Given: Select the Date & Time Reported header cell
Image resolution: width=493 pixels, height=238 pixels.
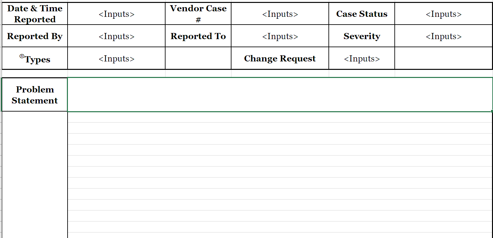Looking at the screenshot, I should click(34, 13).
